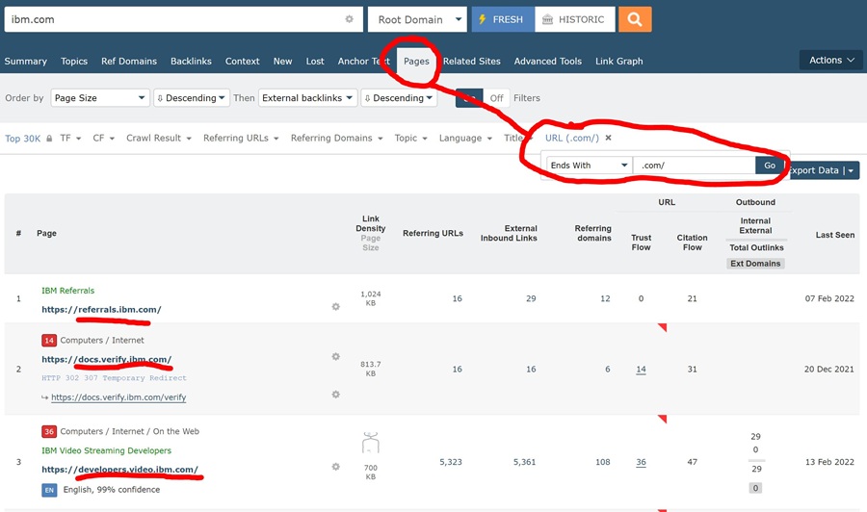
Task: Click the Referring URLs column header
Action: click(433, 233)
